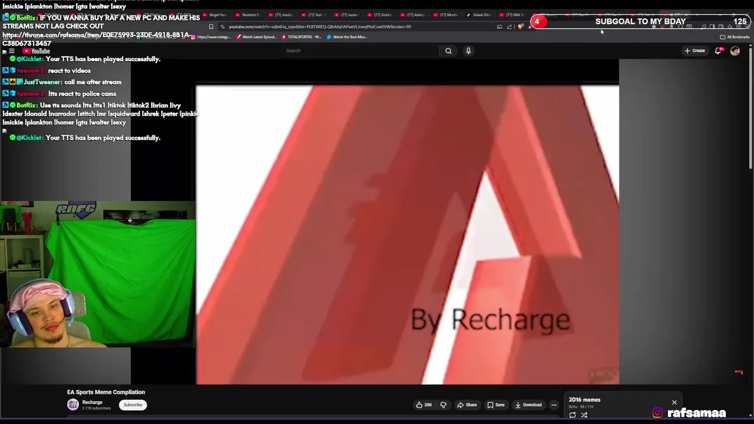The image size is (754, 424).
Task: Dislike the video
Action: coord(444,405)
